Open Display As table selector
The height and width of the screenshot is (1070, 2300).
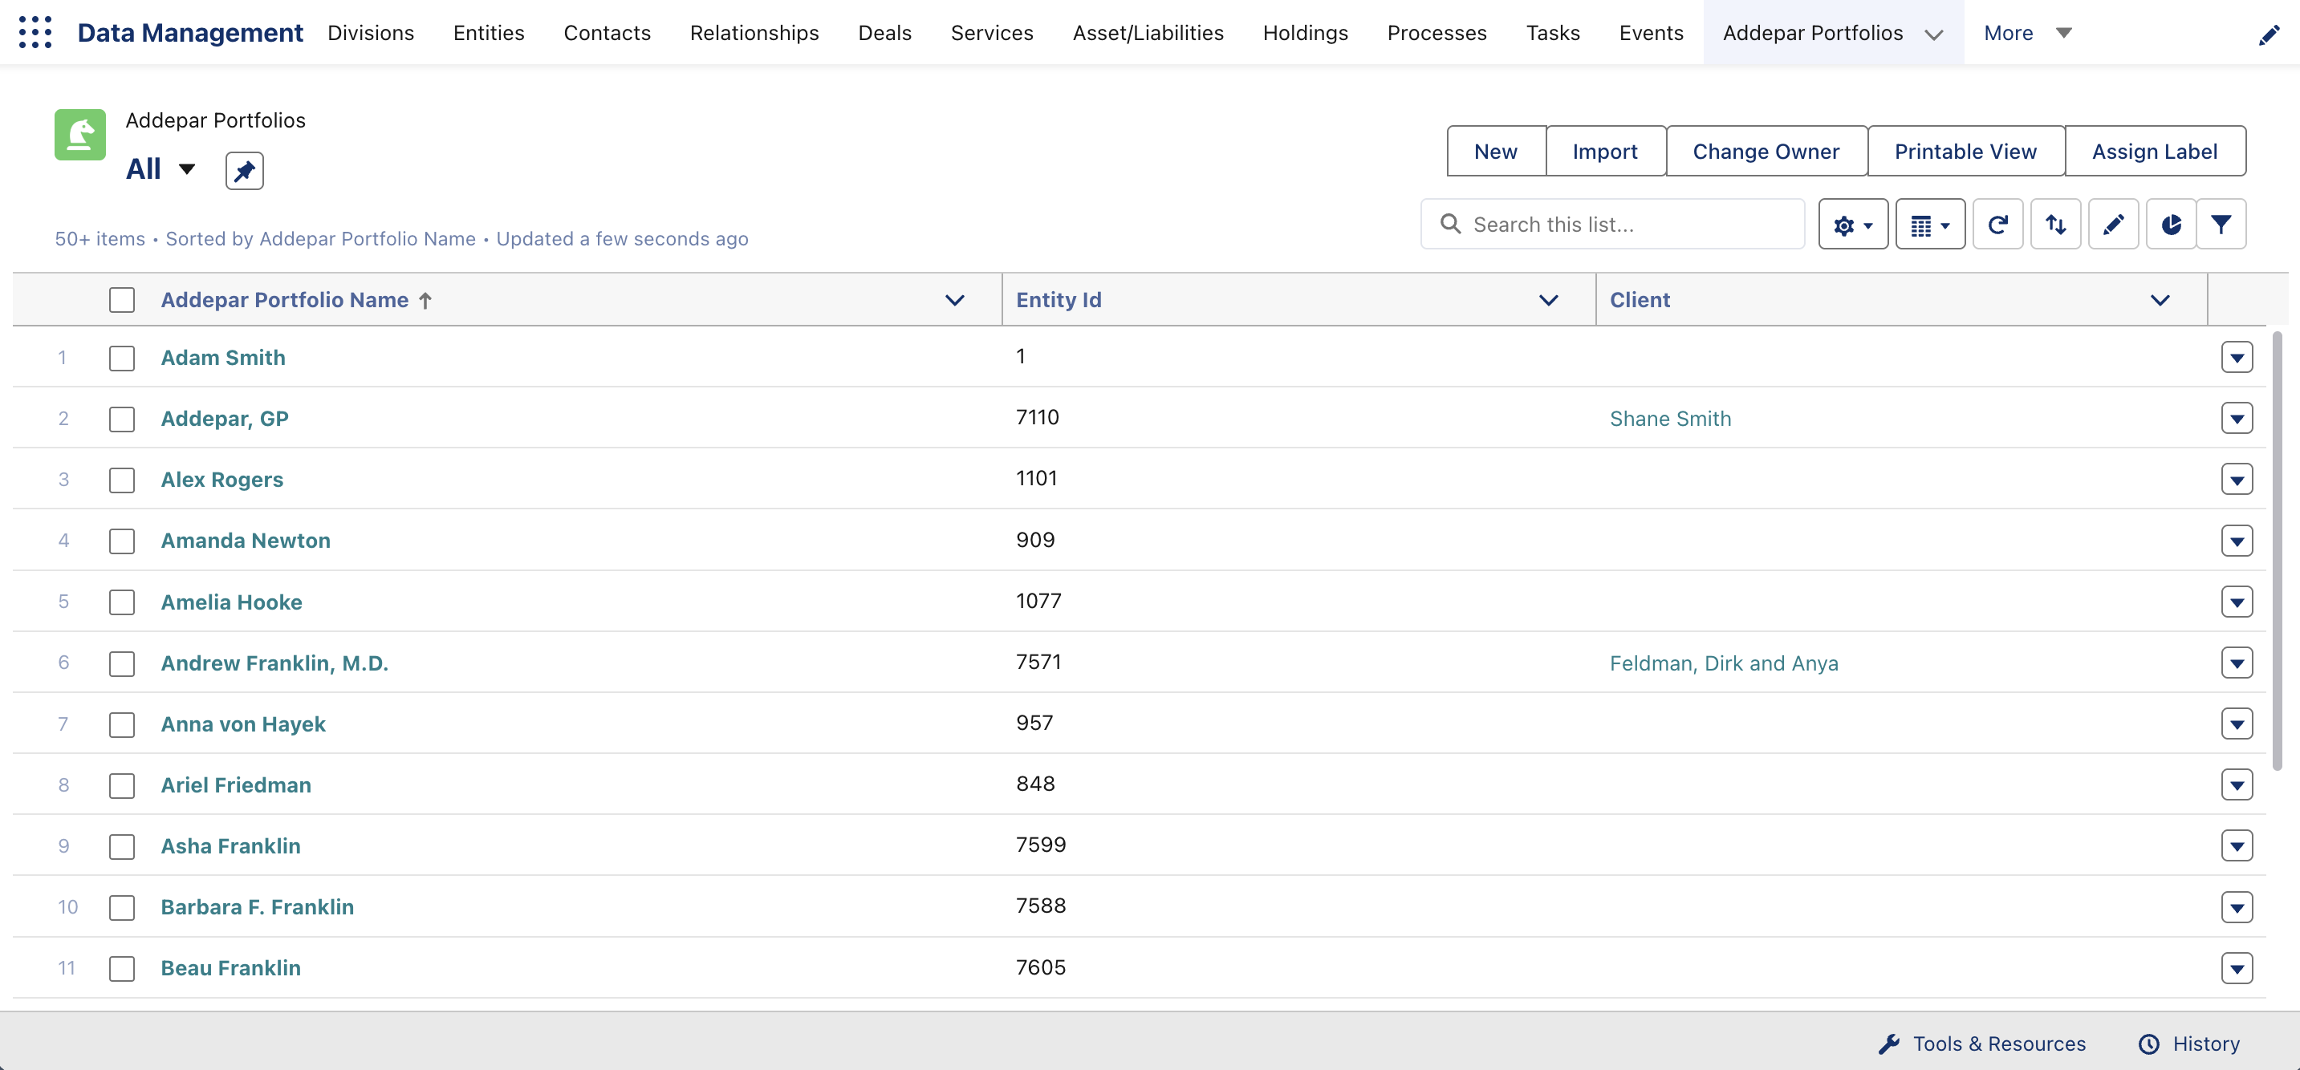click(1929, 225)
